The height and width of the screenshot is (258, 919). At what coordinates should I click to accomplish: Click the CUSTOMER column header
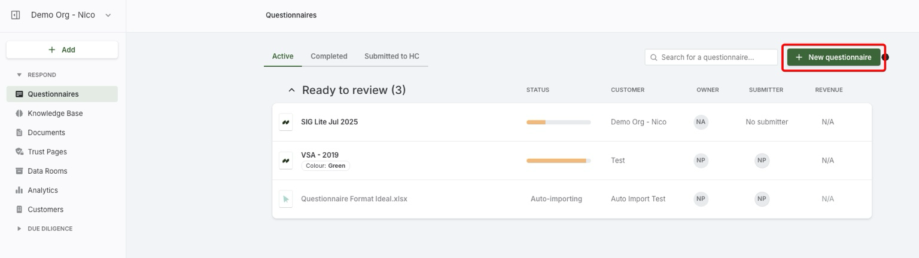click(x=628, y=90)
